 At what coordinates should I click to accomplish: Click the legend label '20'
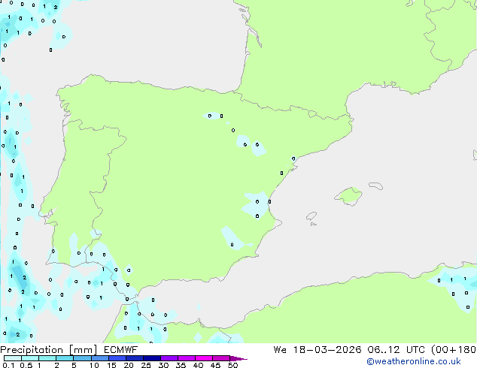[129, 365]
